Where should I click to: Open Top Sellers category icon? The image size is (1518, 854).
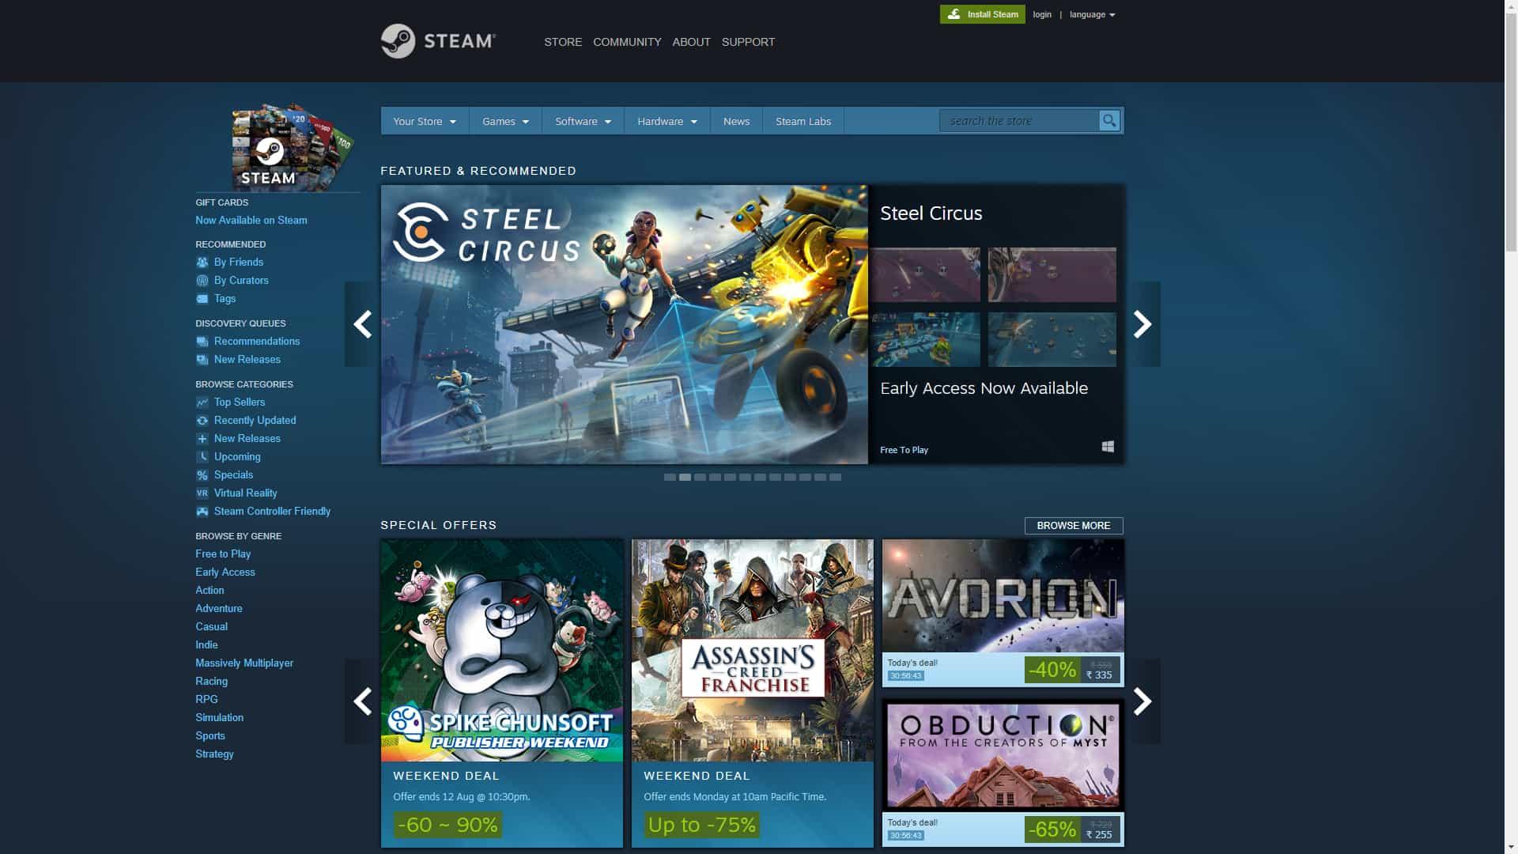[x=202, y=402]
